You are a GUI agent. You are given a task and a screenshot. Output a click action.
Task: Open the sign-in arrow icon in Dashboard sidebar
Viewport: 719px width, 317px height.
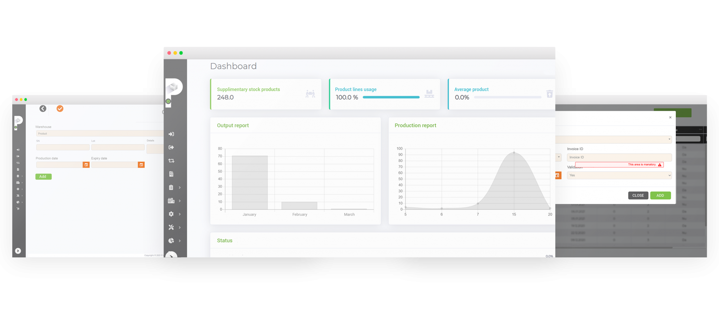coord(171,134)
